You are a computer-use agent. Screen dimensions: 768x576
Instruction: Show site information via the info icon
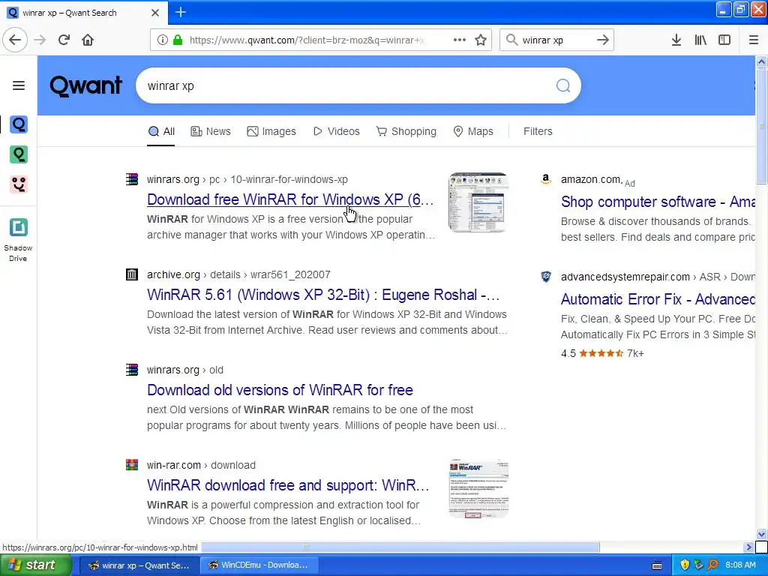click(x=163, y=40)
